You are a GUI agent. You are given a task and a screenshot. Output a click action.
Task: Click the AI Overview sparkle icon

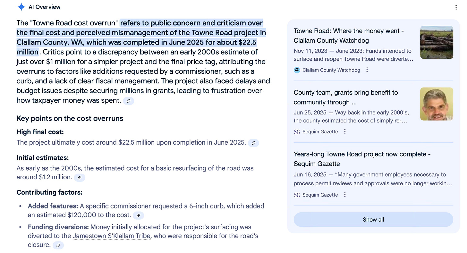tap(21, 7)
